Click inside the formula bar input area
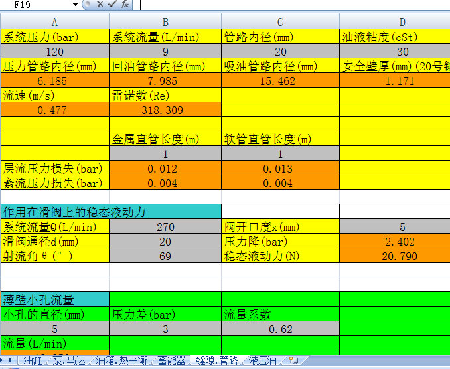The width and height of the screenshot is (450, 369). point(293,5)
